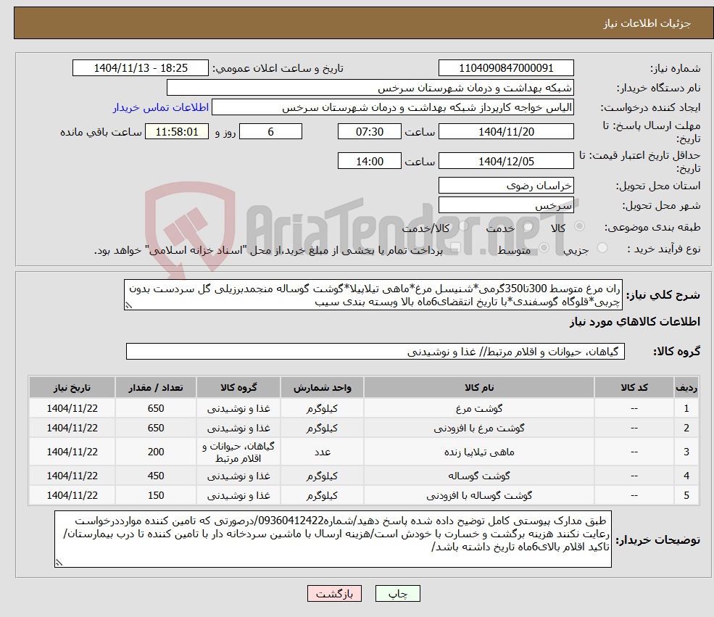Click the buyer notes text area
Image resolution: width=714 pixels, height=617 pixels.
pos(333,539)
